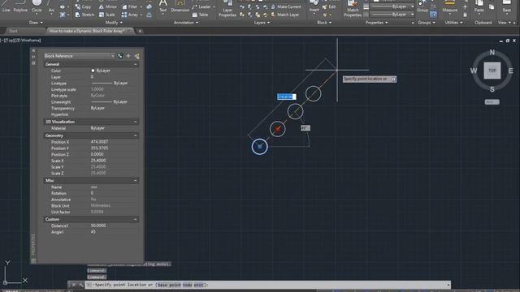Collapse the 3D Visualization section
The image size is (520, 292).
click(x=136, y=122)
